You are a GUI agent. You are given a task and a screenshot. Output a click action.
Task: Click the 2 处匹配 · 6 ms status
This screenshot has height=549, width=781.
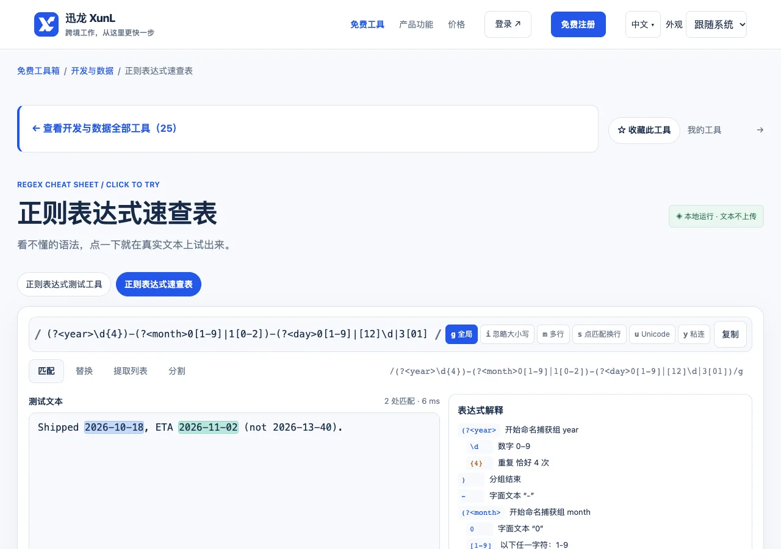(412, 401)
